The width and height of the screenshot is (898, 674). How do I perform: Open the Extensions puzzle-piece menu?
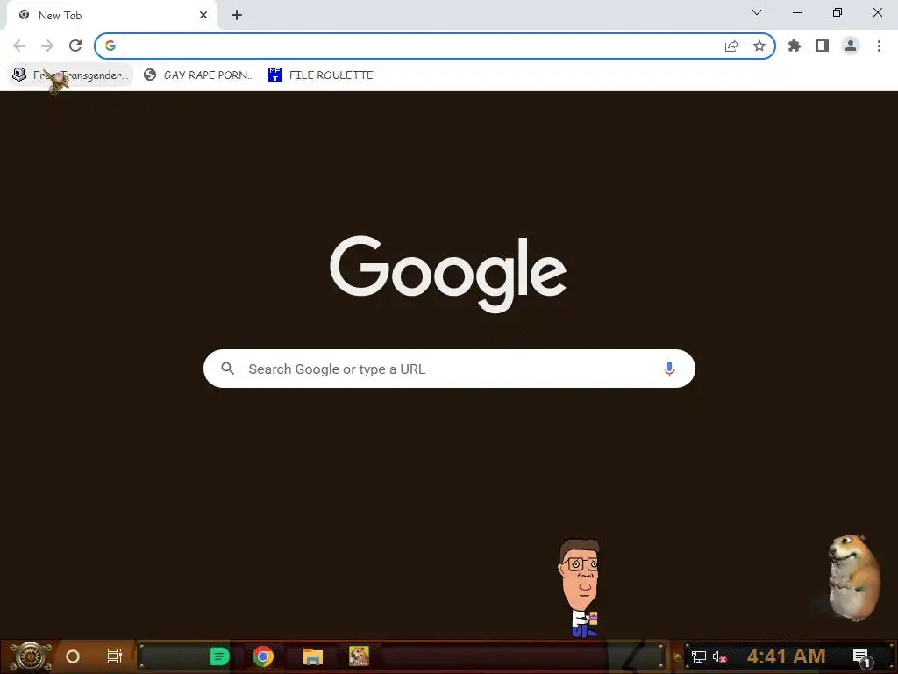click(x=795, y=46)
